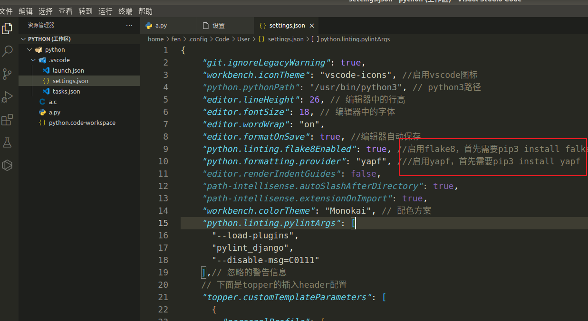Click the hexagon package icon in the activity bar

[x=7, y=165]
